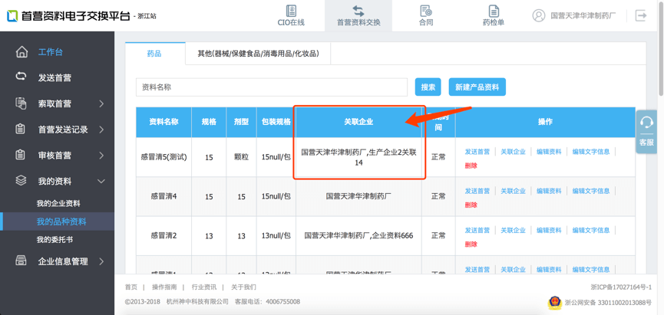
Task: Click the 关于我们 footer link
Action: click(x=243, y=287)
